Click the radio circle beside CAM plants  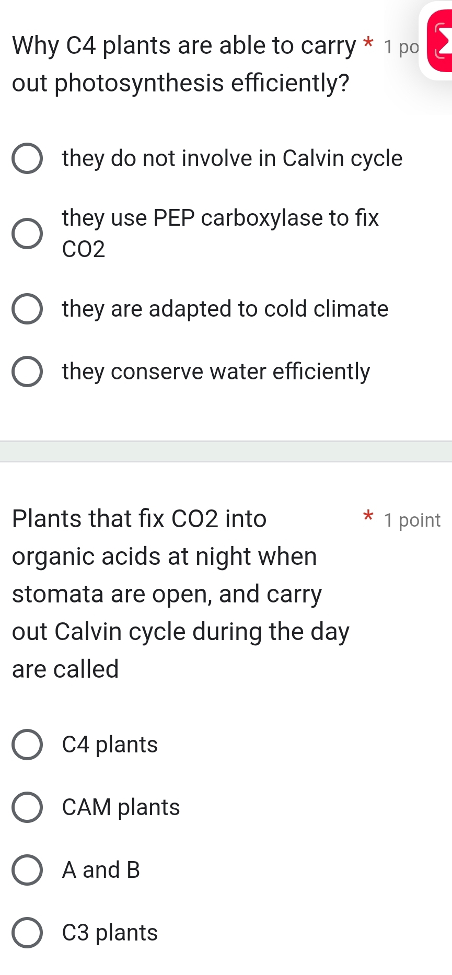point(29,807)
